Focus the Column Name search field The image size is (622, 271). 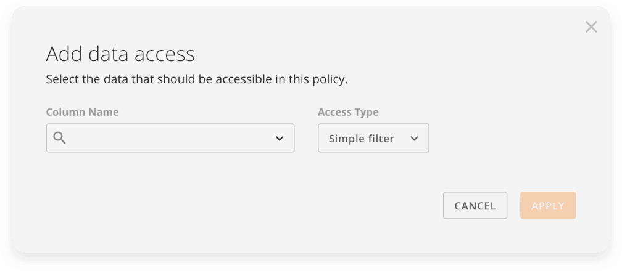170,138
